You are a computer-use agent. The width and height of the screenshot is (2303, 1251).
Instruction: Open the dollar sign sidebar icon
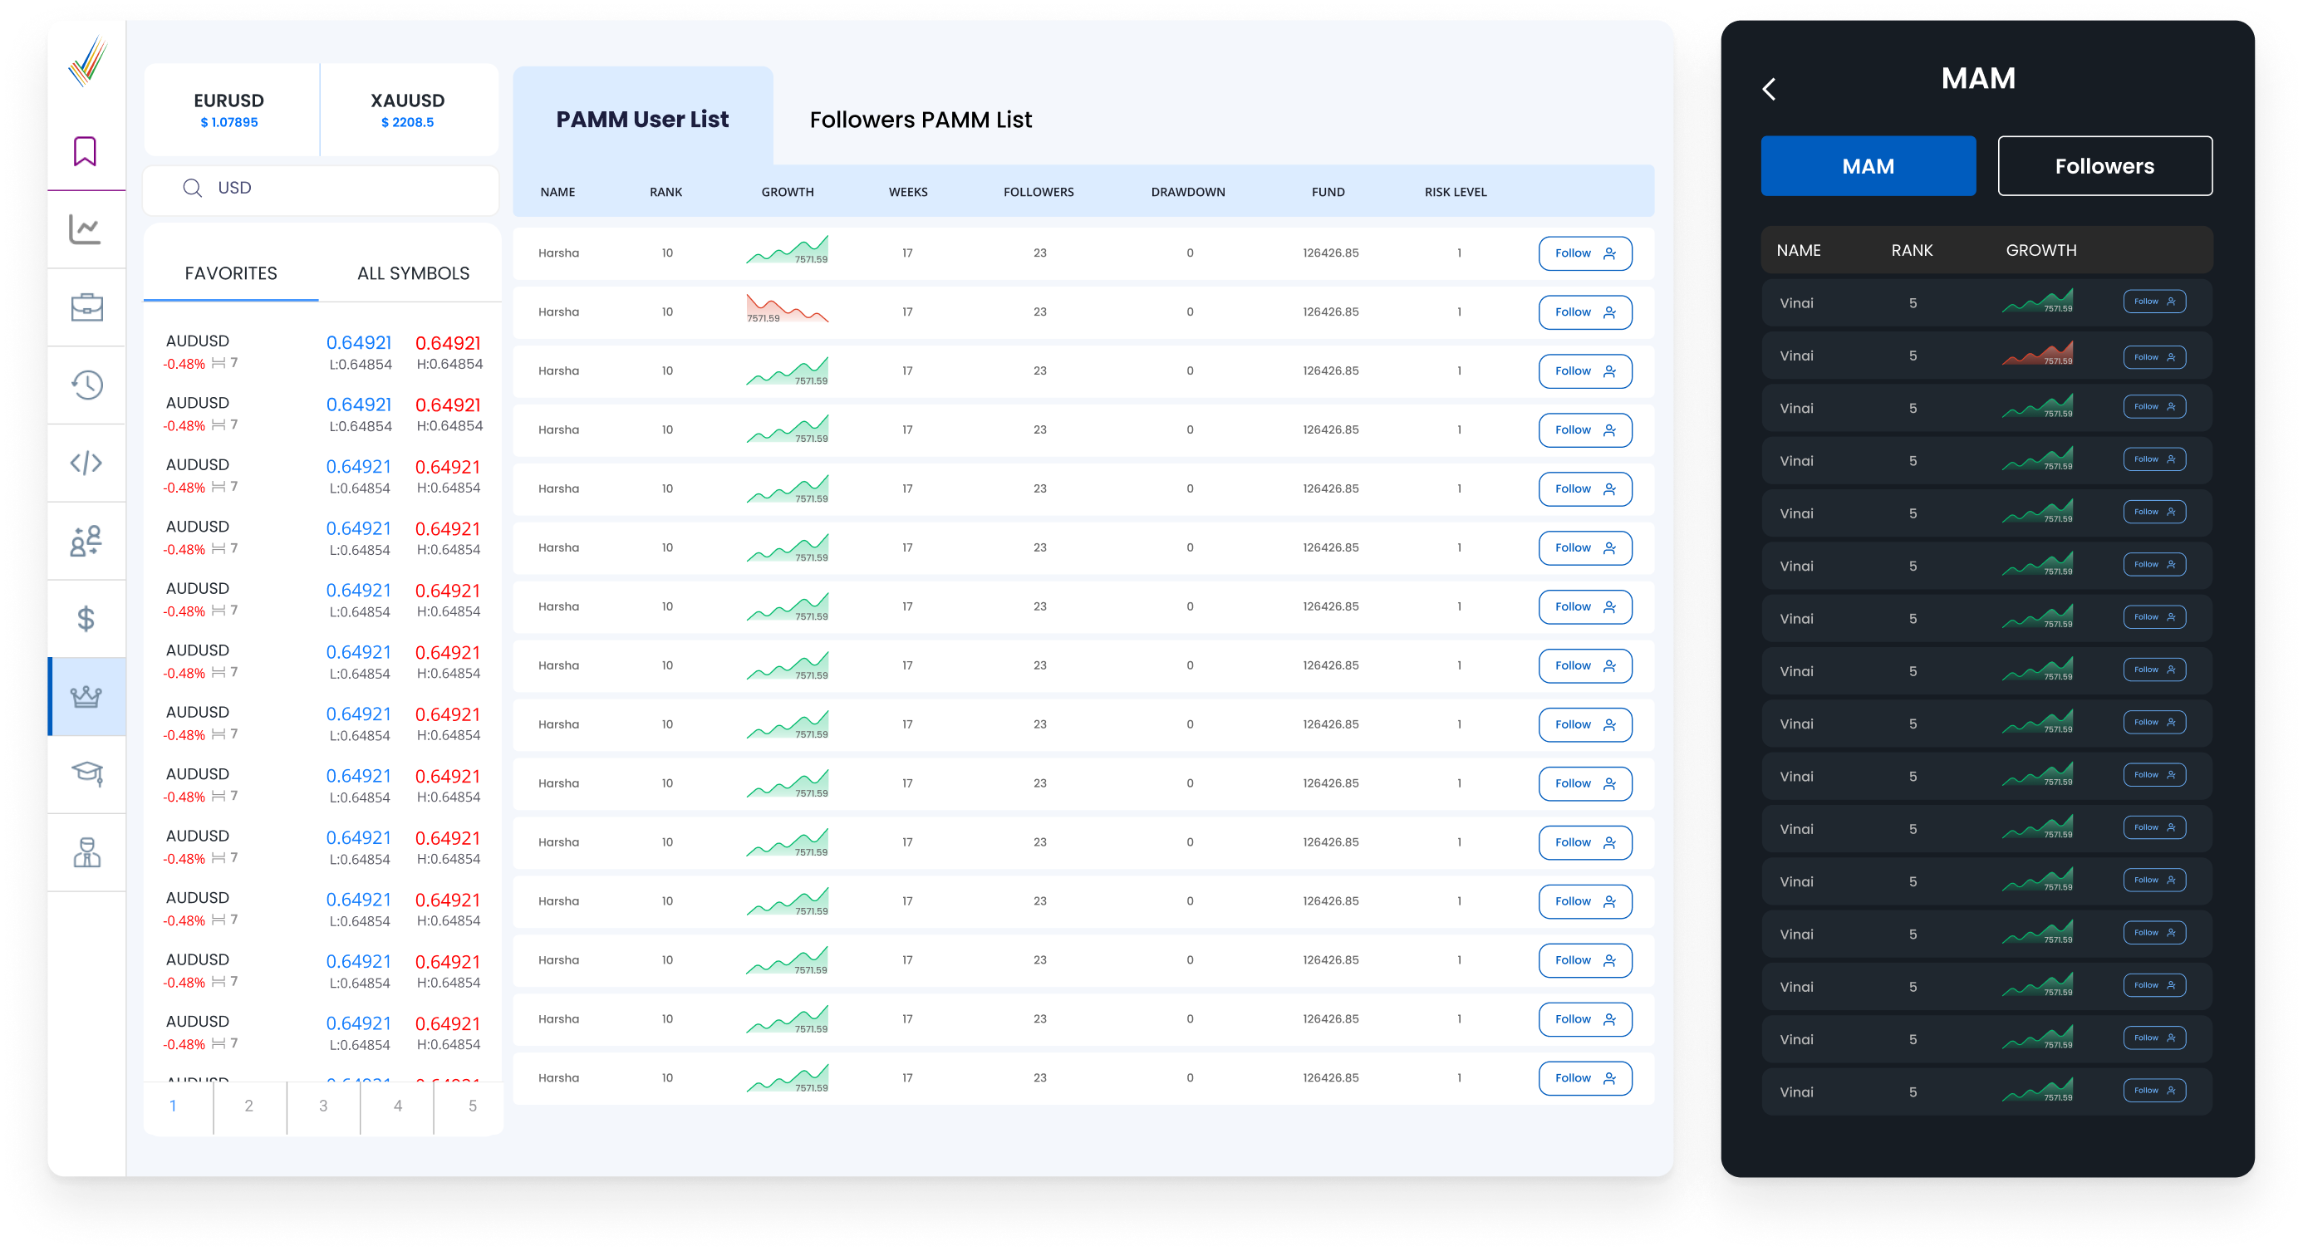point(86,618)
